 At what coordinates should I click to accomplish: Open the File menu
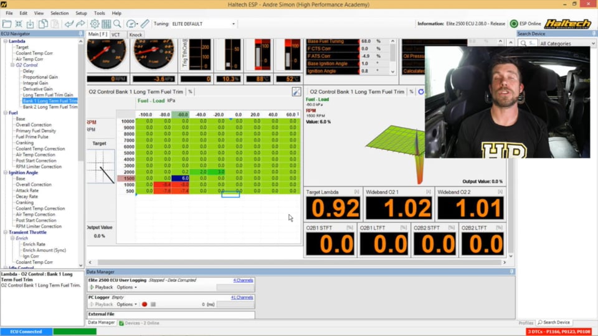(x=9, y=13)
